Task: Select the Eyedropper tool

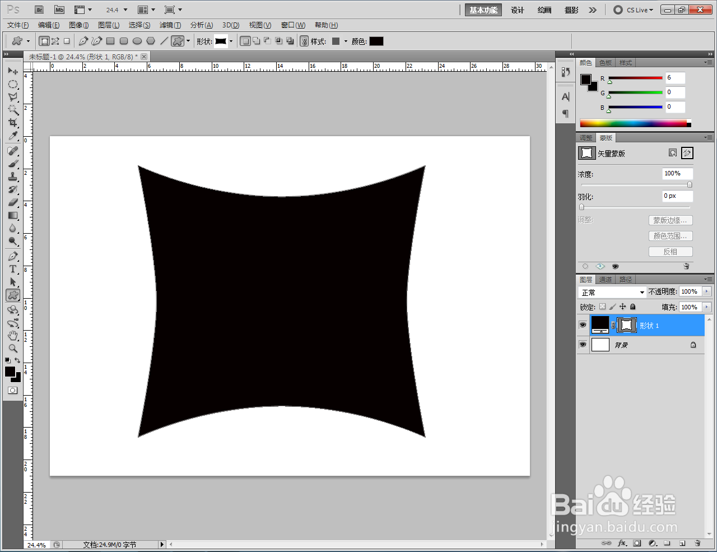Action: (x=13, y=136)
